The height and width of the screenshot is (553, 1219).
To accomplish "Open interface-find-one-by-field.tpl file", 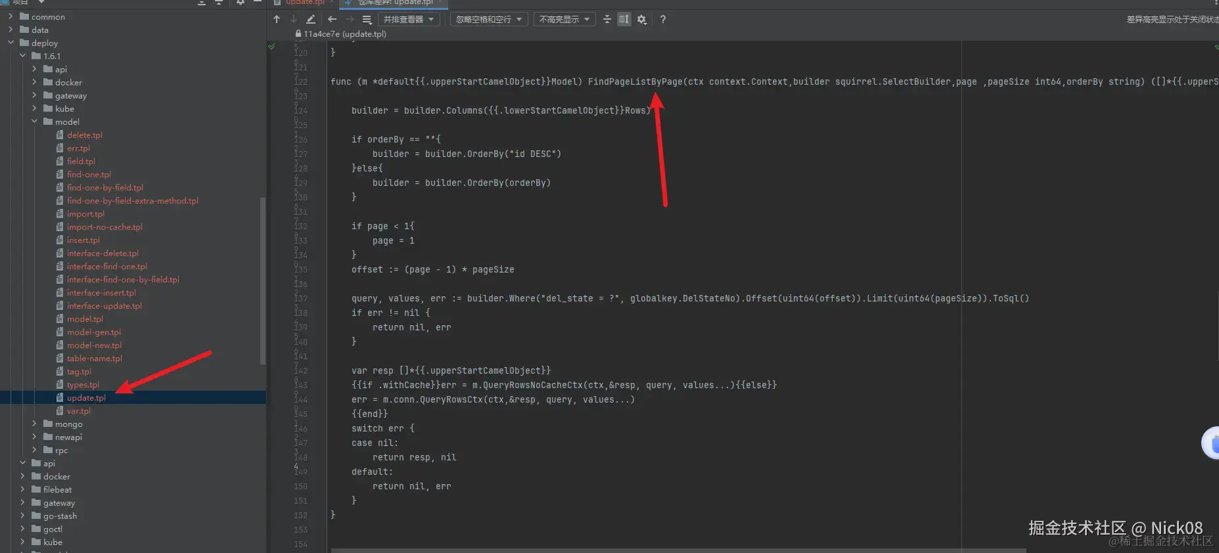I will [x=123, y=279].
